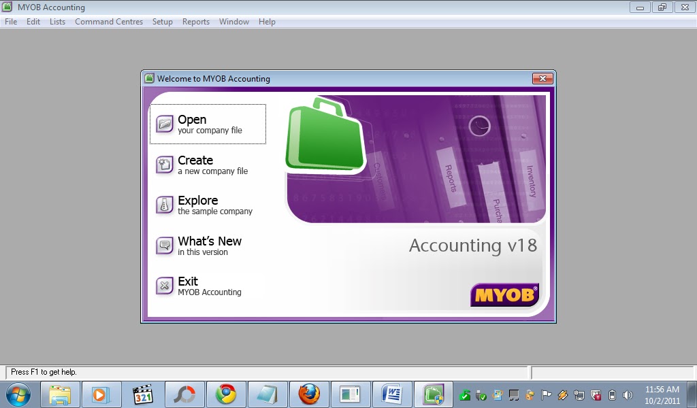Click the crossed-circle Exit icon

164,286
